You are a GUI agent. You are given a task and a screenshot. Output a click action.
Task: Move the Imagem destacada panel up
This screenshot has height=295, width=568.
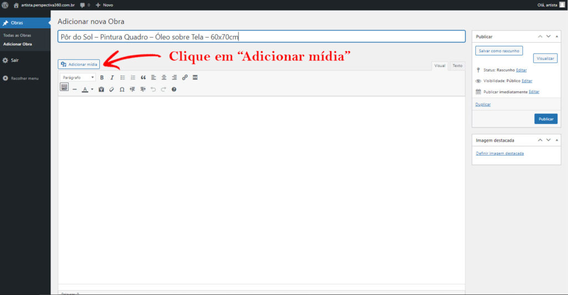(540, 140)
